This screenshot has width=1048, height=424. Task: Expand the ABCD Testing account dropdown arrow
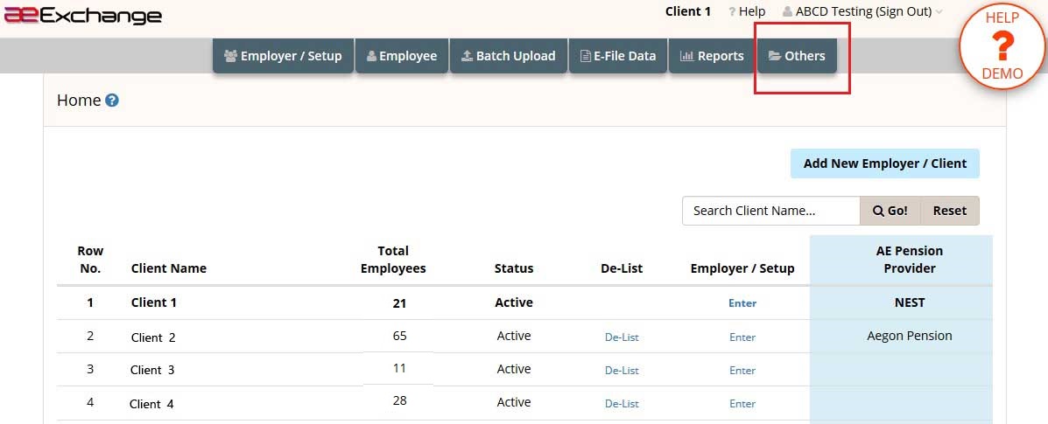[939, 12]
